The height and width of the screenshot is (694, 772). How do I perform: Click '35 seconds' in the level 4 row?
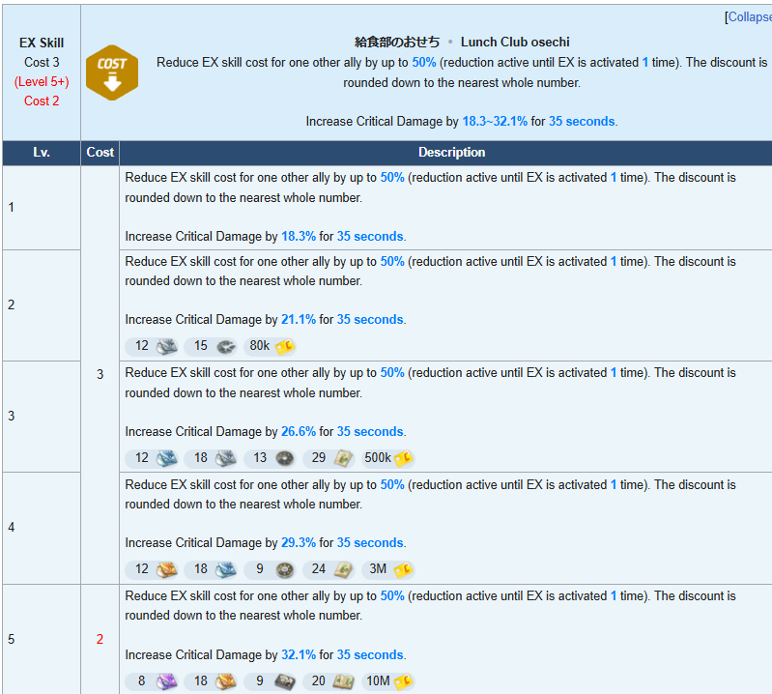click(370, 543)
